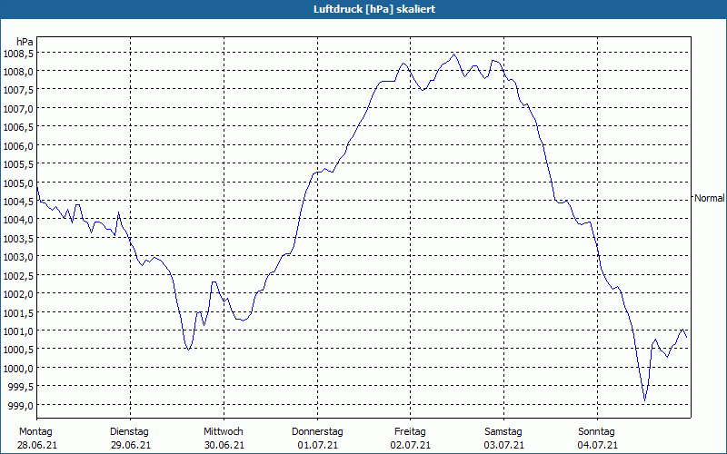Click the 1002,5 axis value
The image size is (727, 454).
(x=18, y=276)
